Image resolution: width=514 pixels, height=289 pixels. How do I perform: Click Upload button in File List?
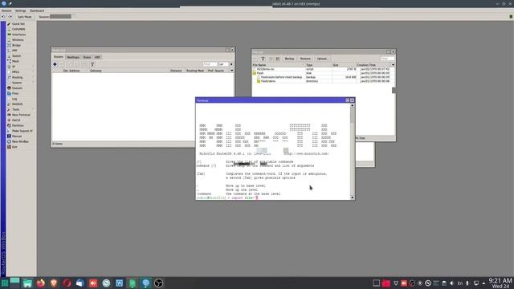[x=323, y=59]
